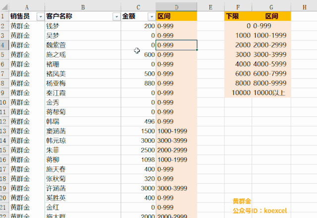Select customer cell 张秋菊
317x218 pixels.
83,179
